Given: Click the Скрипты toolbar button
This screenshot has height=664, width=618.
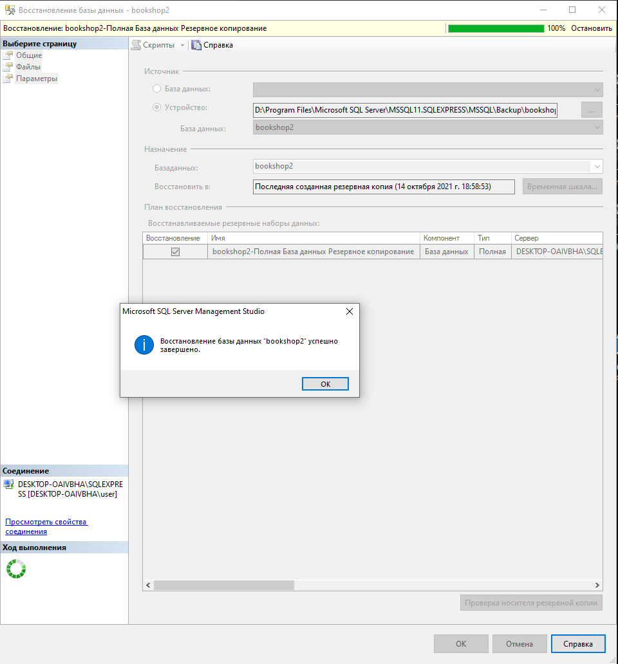Looking at the screenshot, I should click(153, 45).
